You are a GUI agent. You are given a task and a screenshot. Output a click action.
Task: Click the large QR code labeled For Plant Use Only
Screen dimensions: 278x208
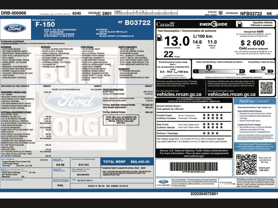pyautogui.click(x=246, y=164)
